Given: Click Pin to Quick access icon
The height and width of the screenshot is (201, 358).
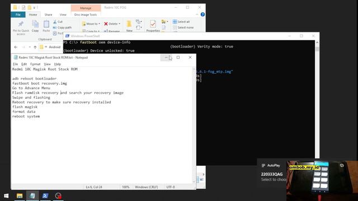Looking at the screenshot, I should pyautogui.click(x=21, y=24).
